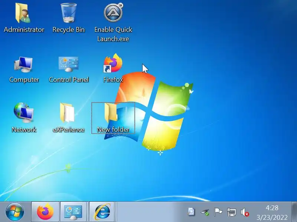Select Enable Quick Launch.exe desktop icon

pos(113,22)
